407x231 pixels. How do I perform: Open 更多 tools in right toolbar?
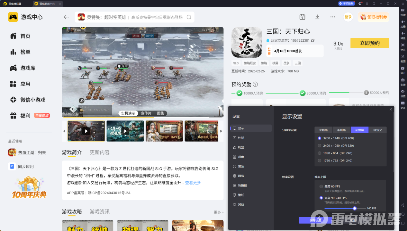tap(403, 105)
